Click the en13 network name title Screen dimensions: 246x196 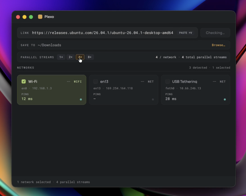pos(104,81)
